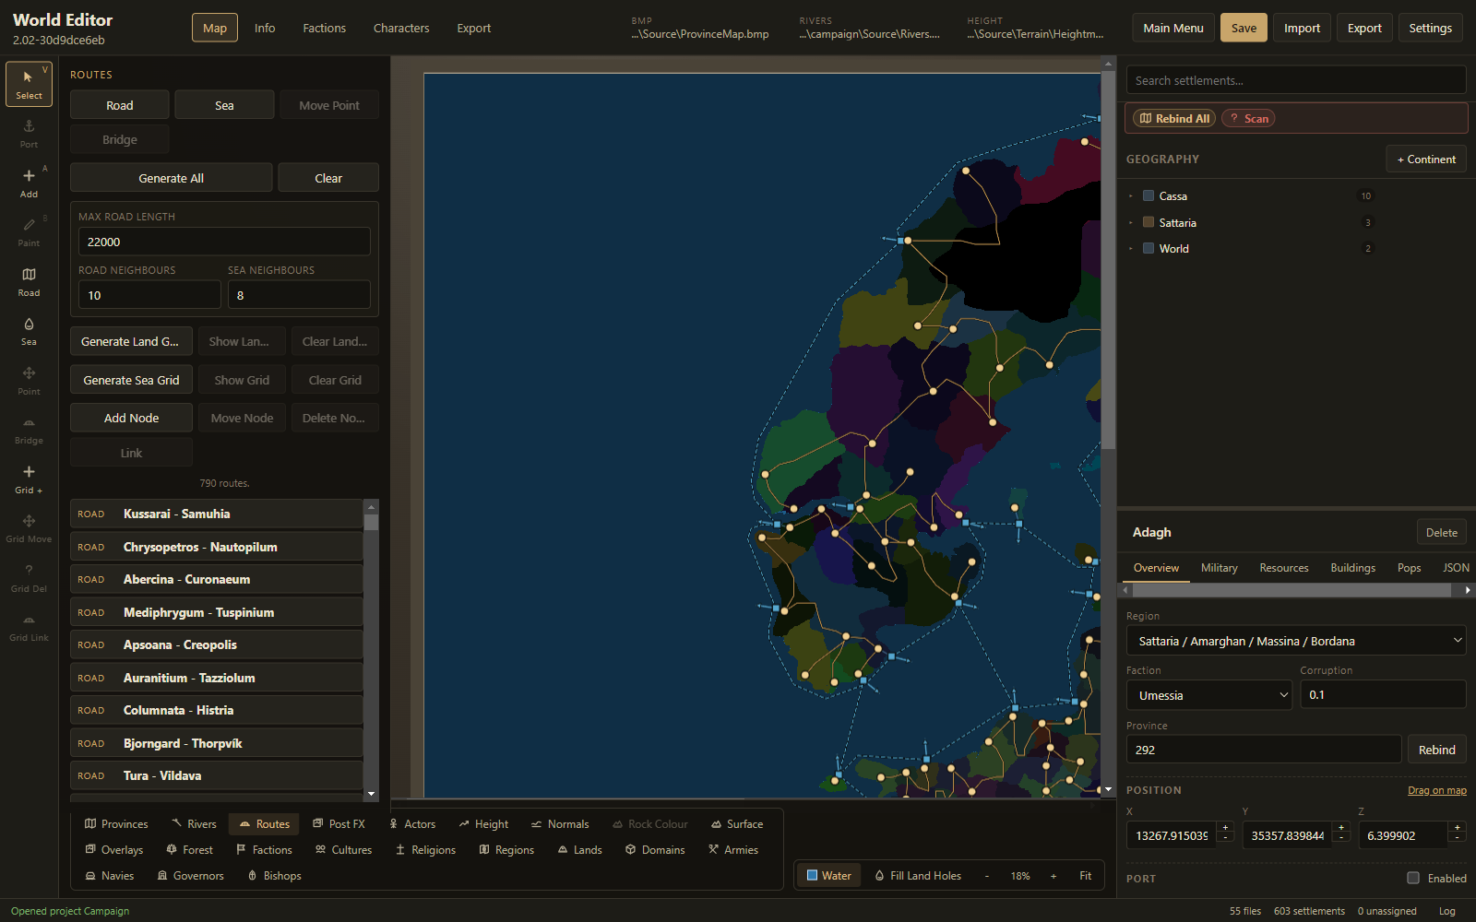The width and height of the screenshot is (1476, 922).
Task: Toggle the Height layer
Action: [483, 824]
